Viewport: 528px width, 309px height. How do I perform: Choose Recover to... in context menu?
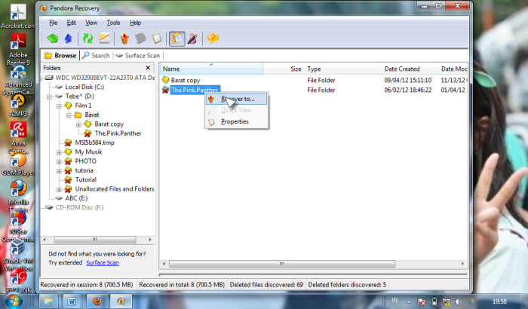coord(236,99)
